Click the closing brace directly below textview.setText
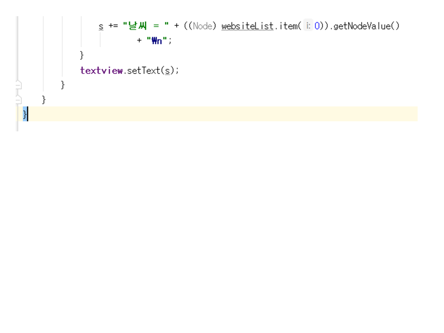This screenshot has width=444, height=333. [63, 85]
